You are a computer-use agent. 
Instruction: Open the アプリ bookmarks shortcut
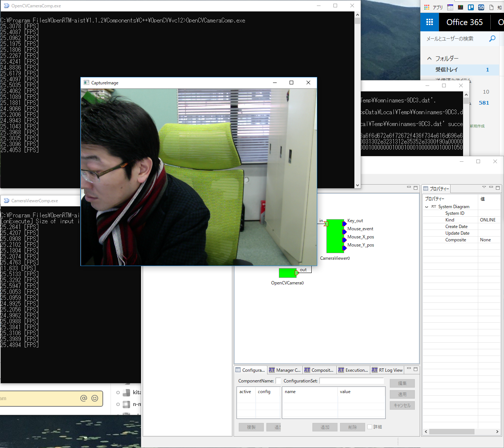point(434,7)
